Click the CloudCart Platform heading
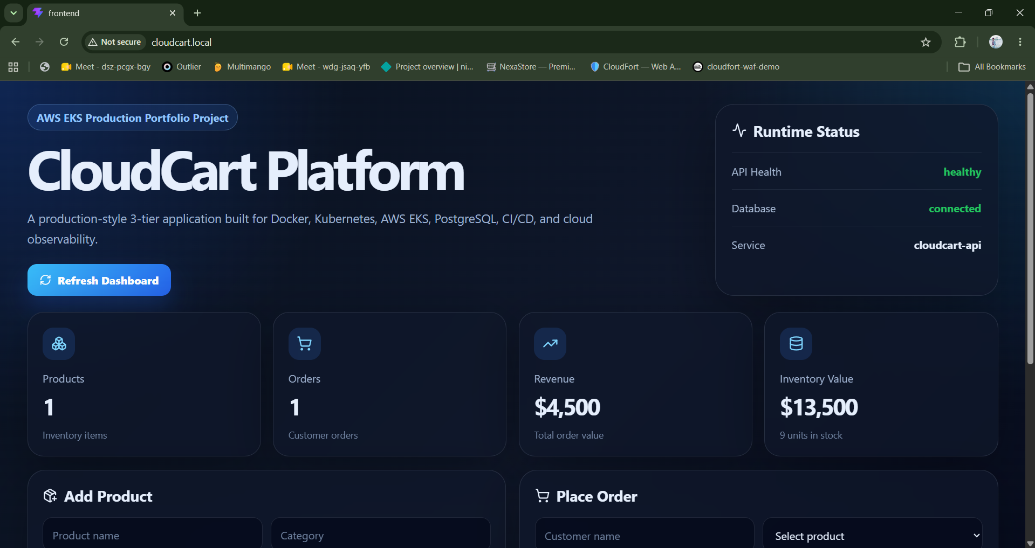This screenshot has width=1035, height=548. [x=246, y=171]
